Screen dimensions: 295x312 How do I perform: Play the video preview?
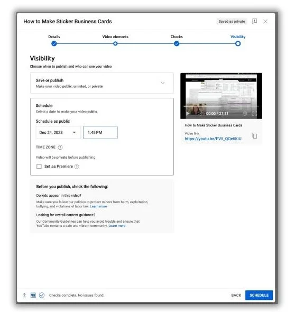click(x=188, y=113)
